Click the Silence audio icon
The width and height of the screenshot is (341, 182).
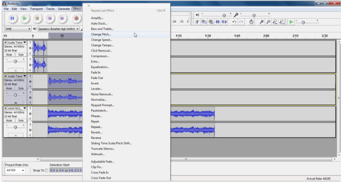pyautogui.click(x=224, y=22)
